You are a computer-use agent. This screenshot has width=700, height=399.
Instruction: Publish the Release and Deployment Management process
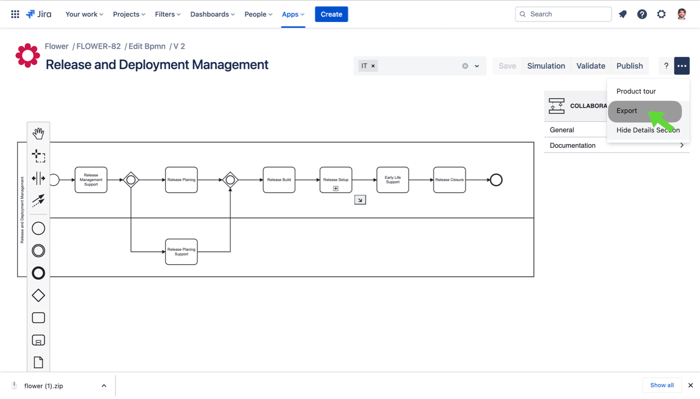[x=629, y=66]
